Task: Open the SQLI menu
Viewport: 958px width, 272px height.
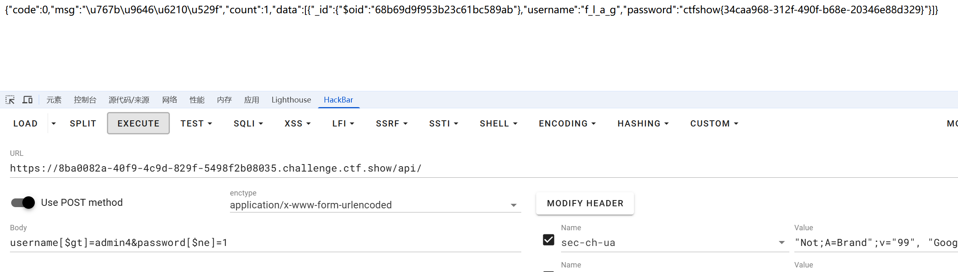Action: [248, 124]
